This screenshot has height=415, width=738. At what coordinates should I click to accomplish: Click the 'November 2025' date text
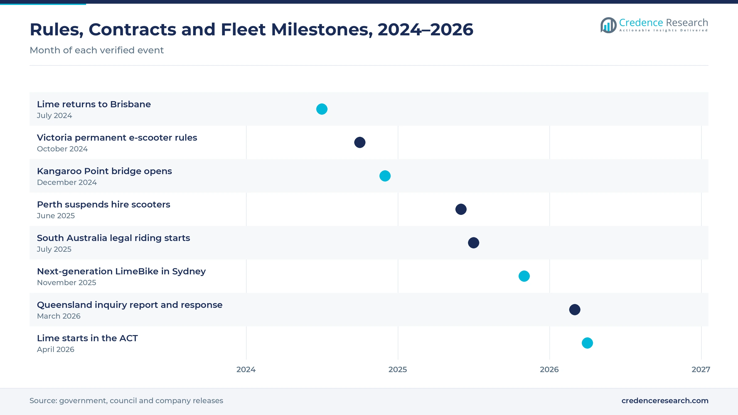(66, 283)
